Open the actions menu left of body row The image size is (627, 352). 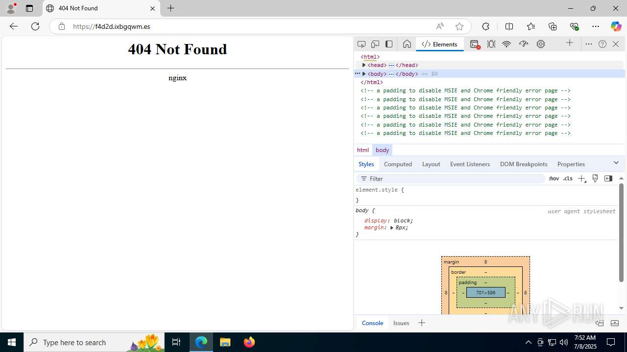point(358,74)
